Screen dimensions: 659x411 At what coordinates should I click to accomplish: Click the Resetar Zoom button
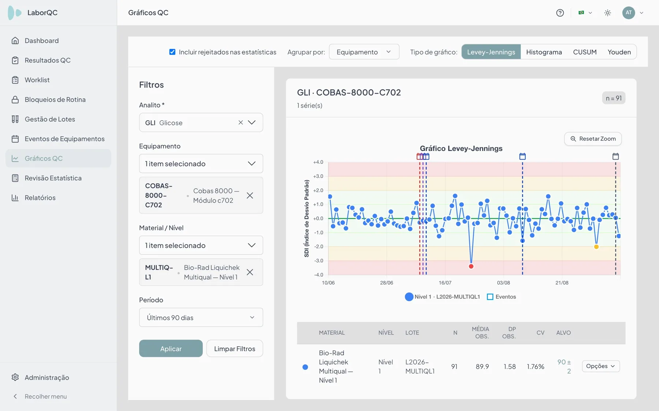point(593,139)
